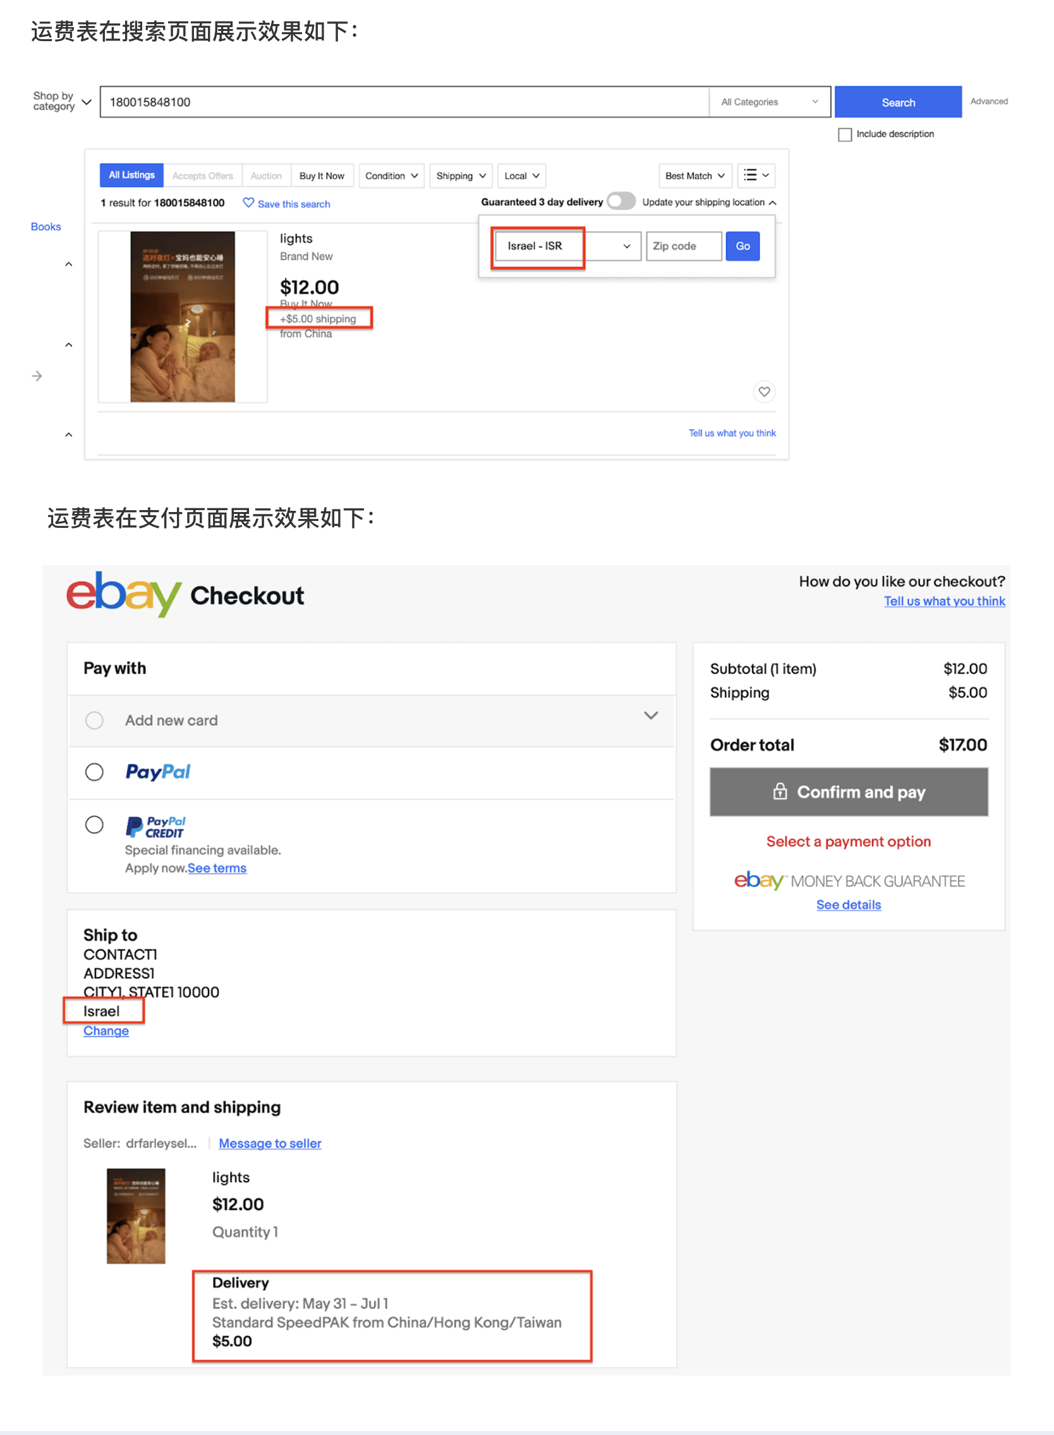Click the Standard SpeedPAK delivery option text
1054x1435 pixels.
pyautogui.click(x=387, y=1322)
